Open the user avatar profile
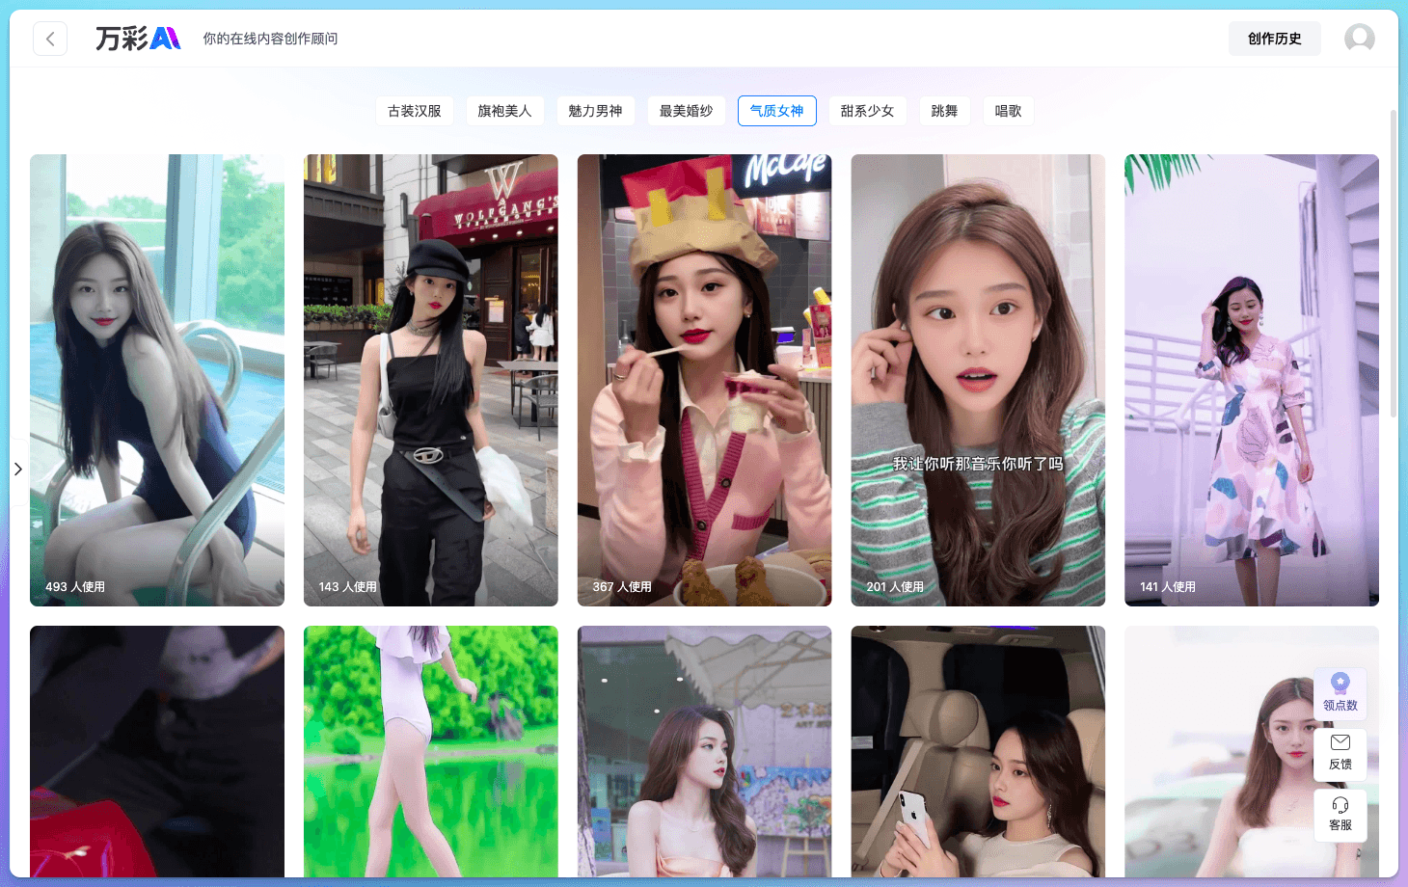 point(1360,39)
